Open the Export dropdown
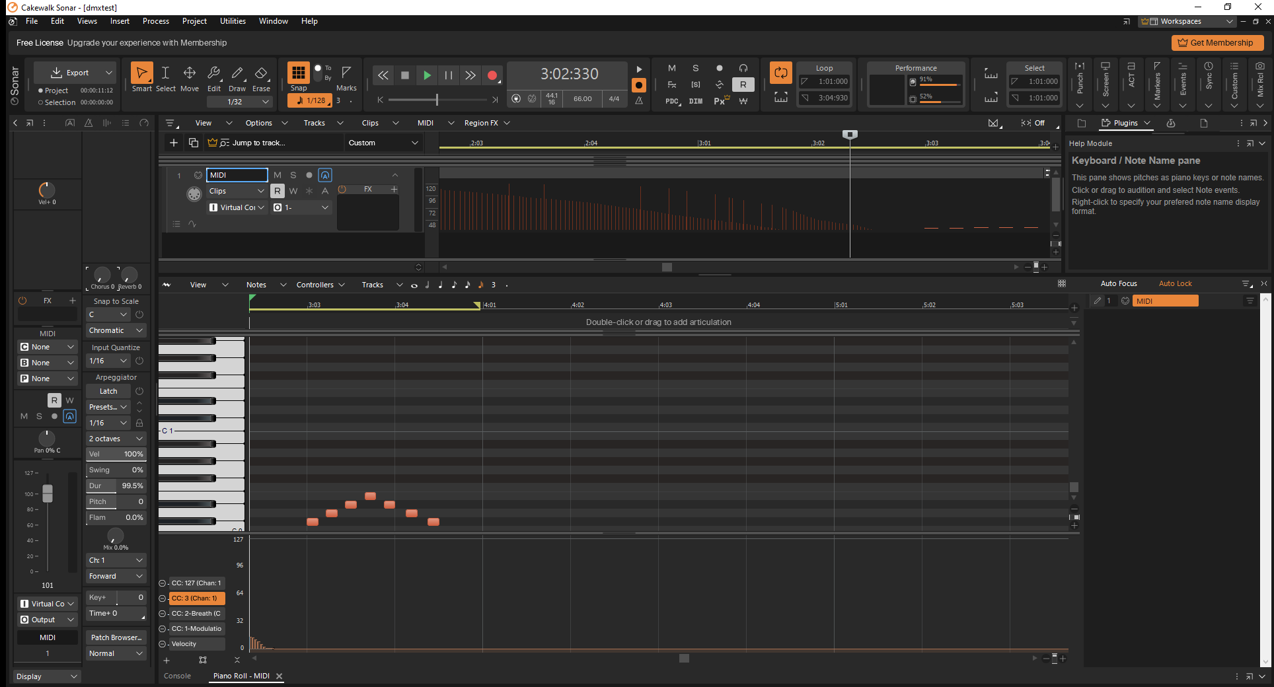 (109, 73)
